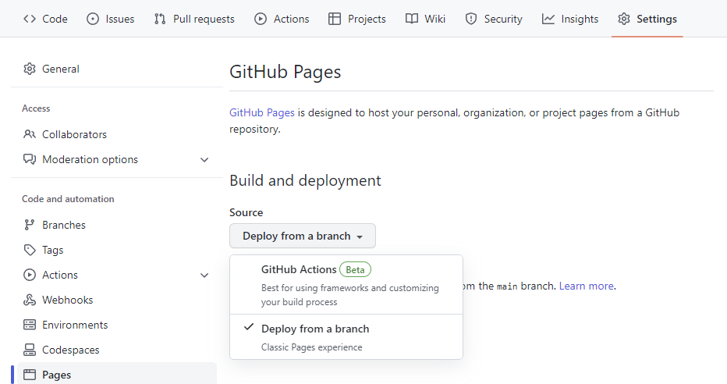Click the sidebar Actions play icon
This screenshot has width=727, height=384.
click(x=30, y=275)
